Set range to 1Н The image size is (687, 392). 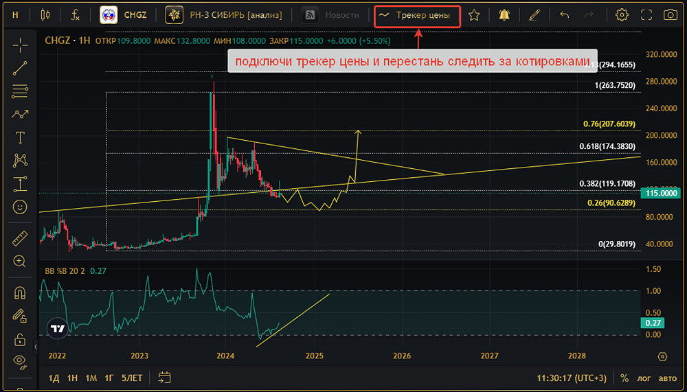click(x=72, y=378)
